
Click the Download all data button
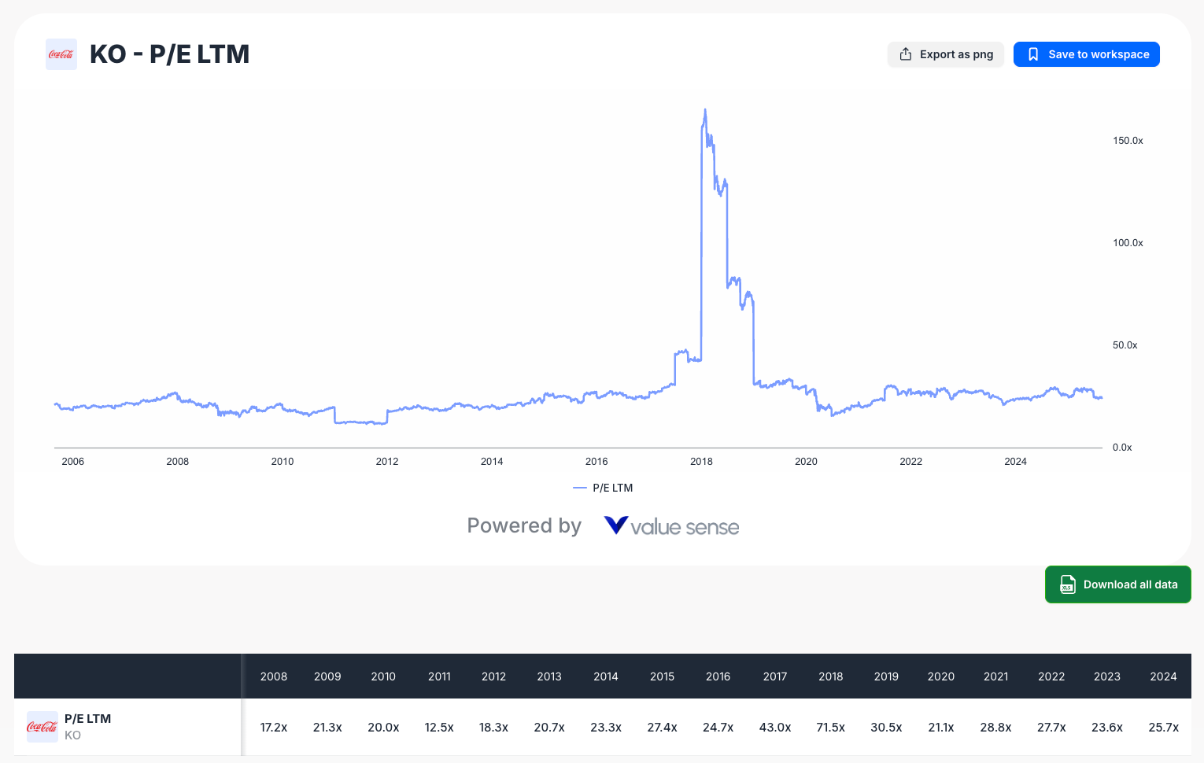click(1117, 584)
